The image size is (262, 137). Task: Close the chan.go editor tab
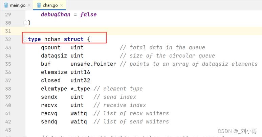click(61, 5)
